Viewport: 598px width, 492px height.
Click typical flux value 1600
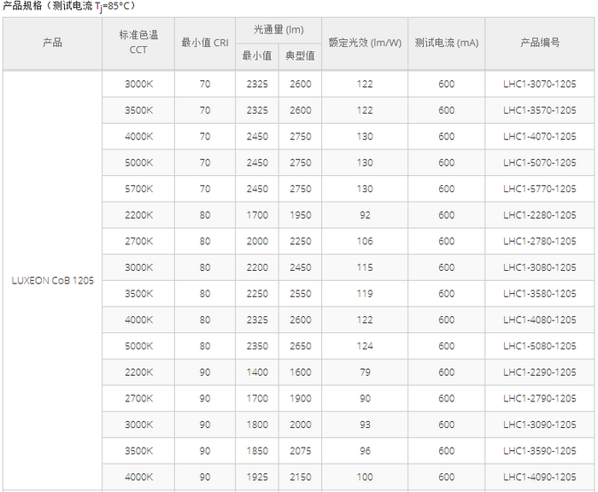[x=301, y=372]
